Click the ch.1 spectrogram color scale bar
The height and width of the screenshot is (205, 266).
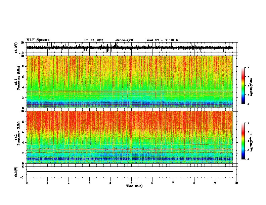[243, 86]
